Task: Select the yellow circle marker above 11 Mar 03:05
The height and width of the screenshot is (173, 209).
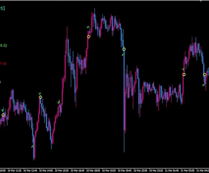Action: point(184,75)
